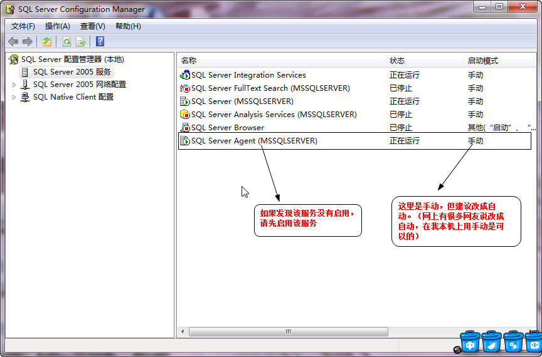Click the SQL Server Browser service icon
The width and height of the screenshot is (542, 357).
click(185, 127)
